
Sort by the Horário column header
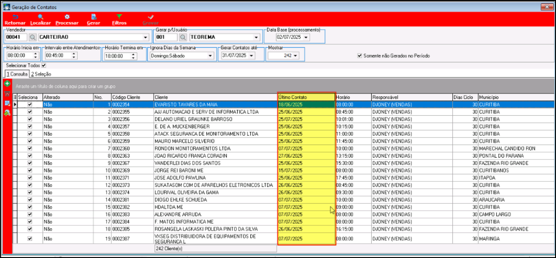pyautogui.click(x=353, y=97)
